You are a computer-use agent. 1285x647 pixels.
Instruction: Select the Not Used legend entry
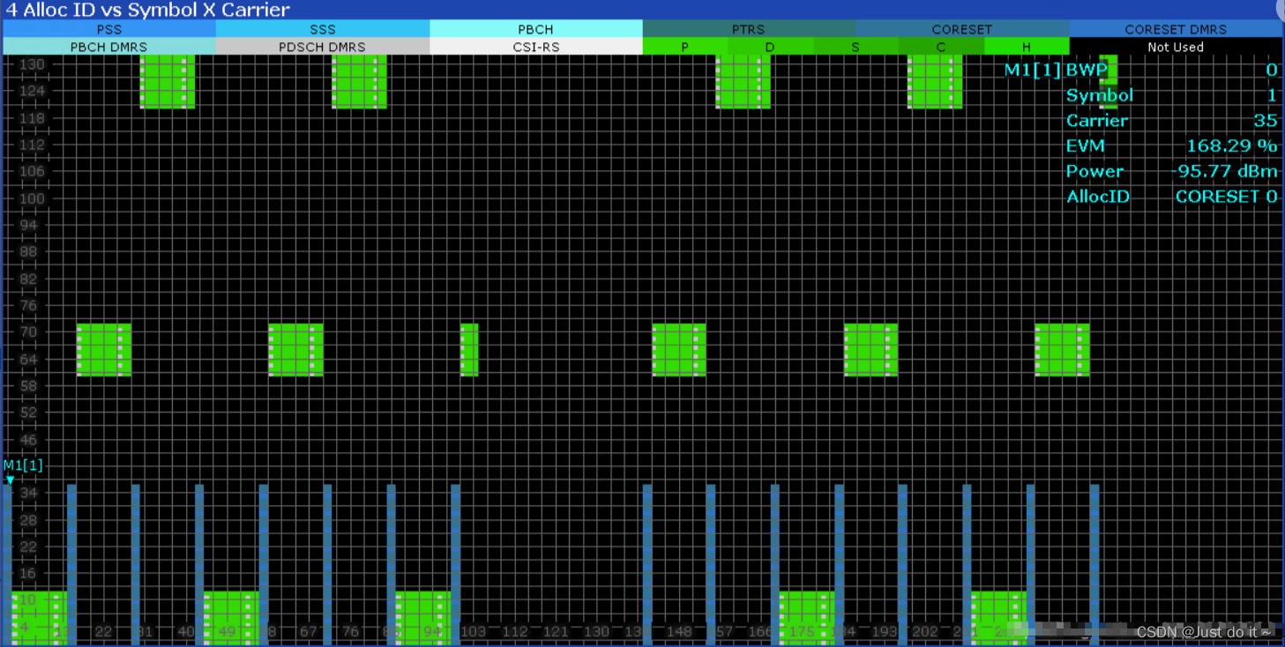tap(1176, 47)
